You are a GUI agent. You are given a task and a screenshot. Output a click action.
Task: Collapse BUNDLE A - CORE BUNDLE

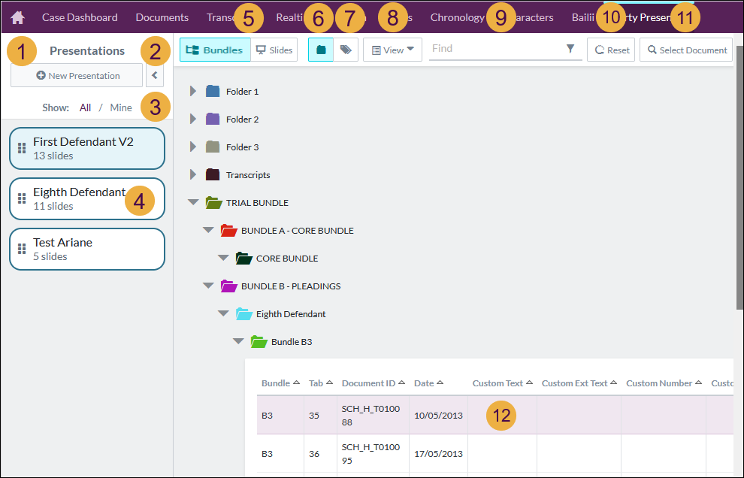point(208,230)
